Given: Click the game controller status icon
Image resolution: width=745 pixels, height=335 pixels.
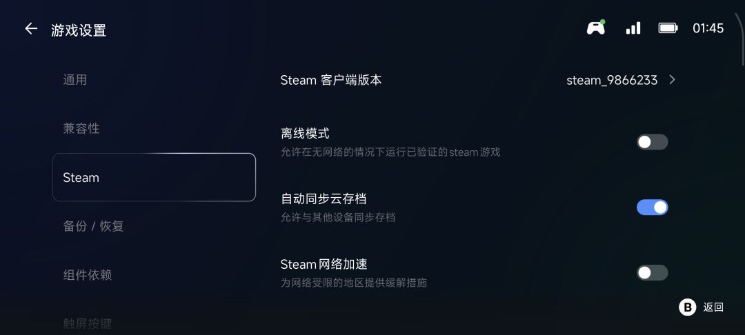Looking at the screenshot, I should pos(596,28).
